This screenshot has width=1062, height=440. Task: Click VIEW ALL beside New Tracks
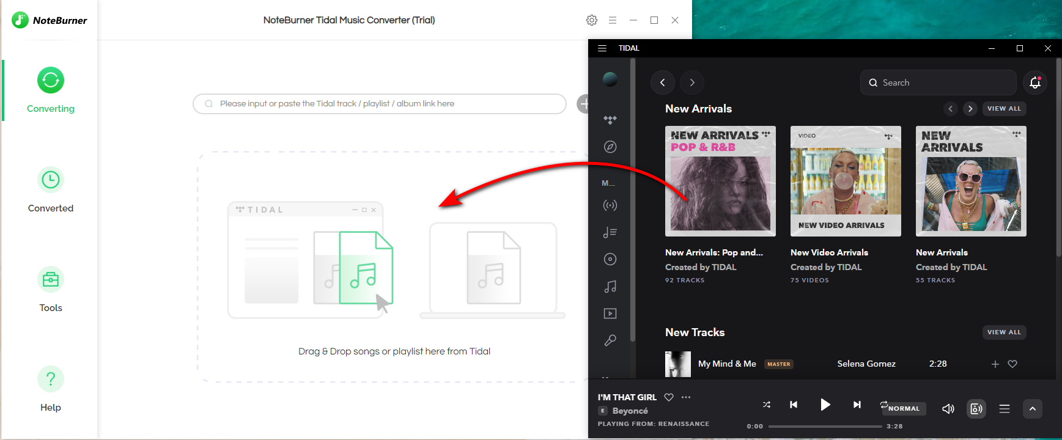point(1004,332)
